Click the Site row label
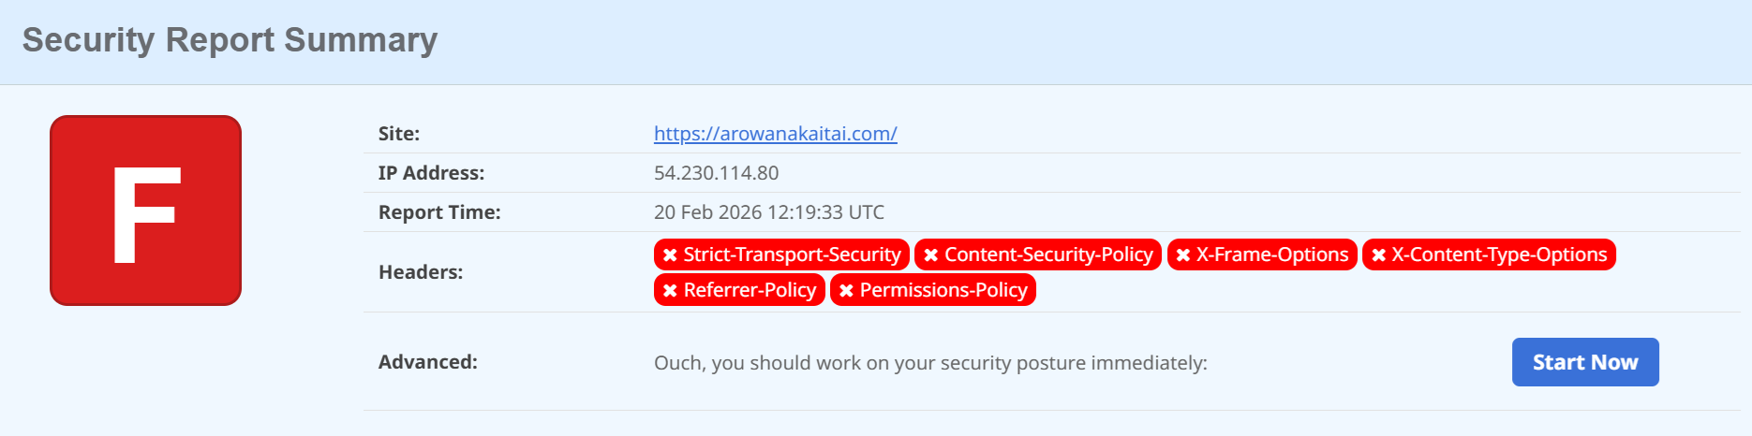The width and height of the screenshot is (1752, 436). point(399,134)
